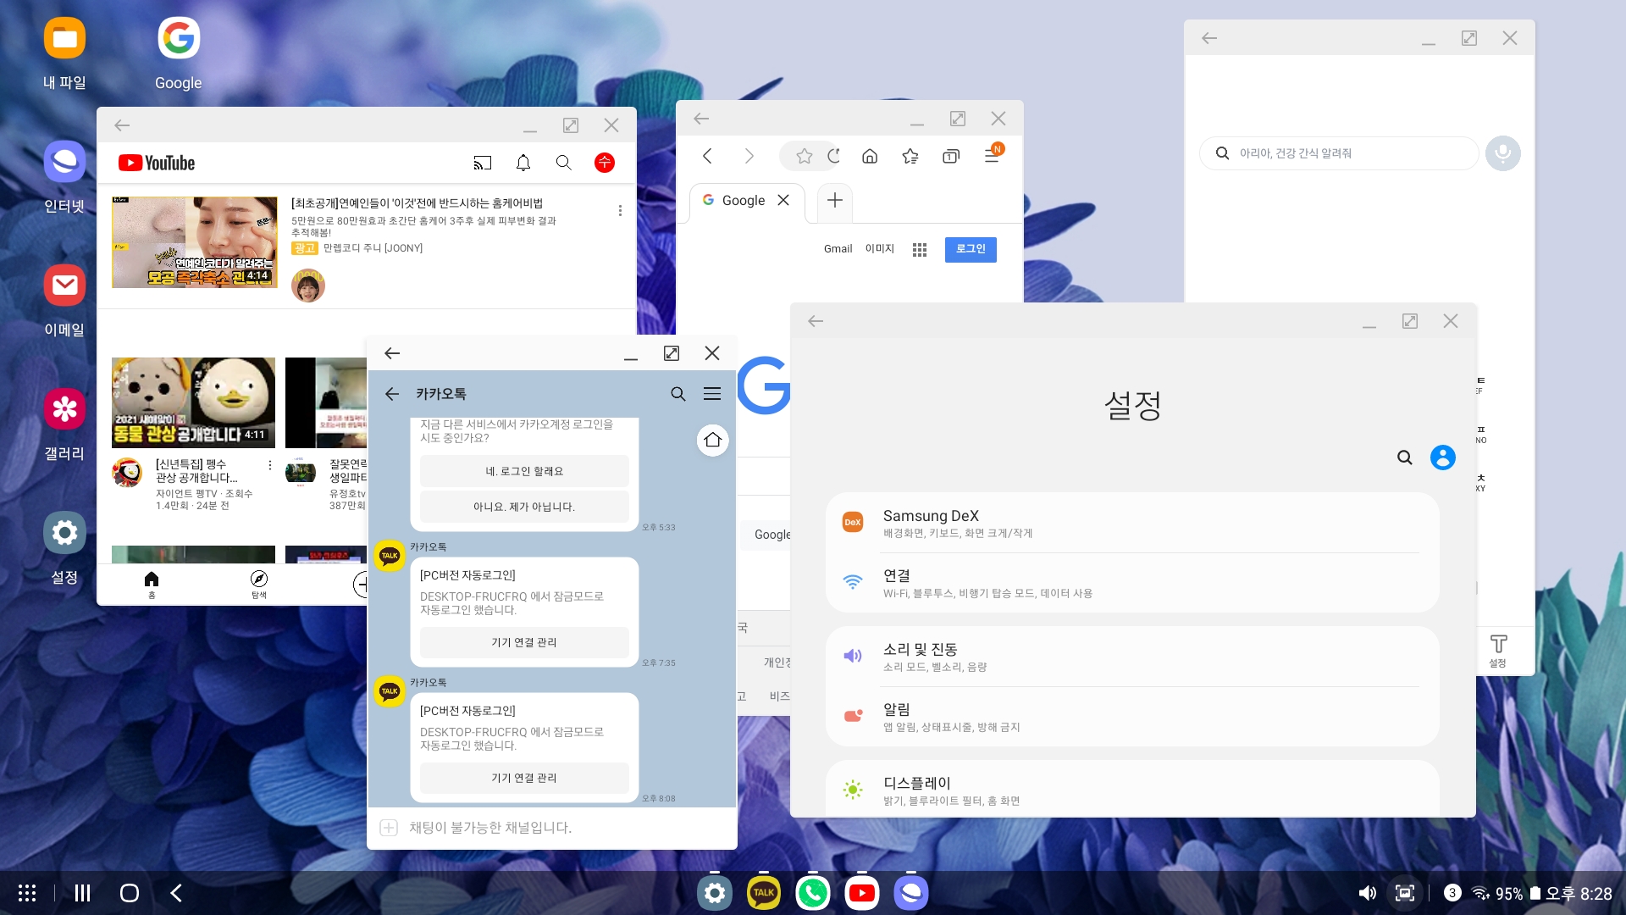Click the YouTube cast icon
The height and width of the screenshot is (915, 1626).
(482, 163)
